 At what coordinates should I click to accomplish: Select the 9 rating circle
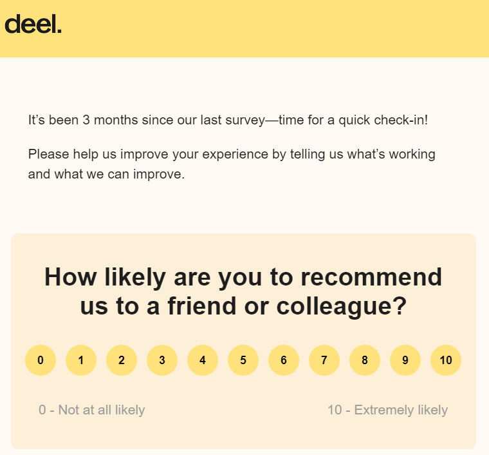pos(405,360)
